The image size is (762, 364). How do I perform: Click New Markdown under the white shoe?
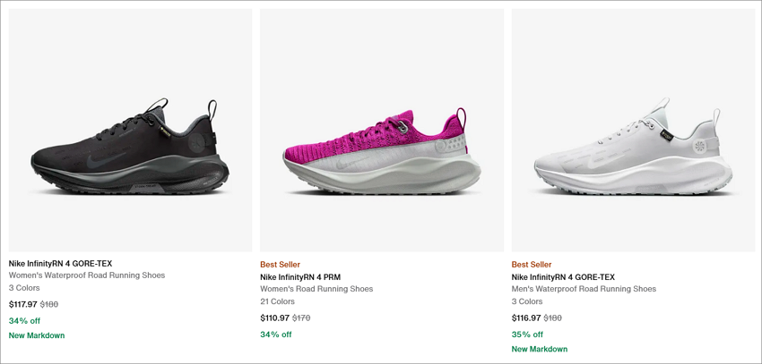[540, 349]
